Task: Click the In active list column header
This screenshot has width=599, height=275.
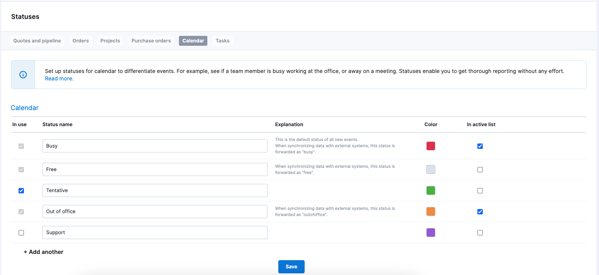Action: (x=481, y=125)
